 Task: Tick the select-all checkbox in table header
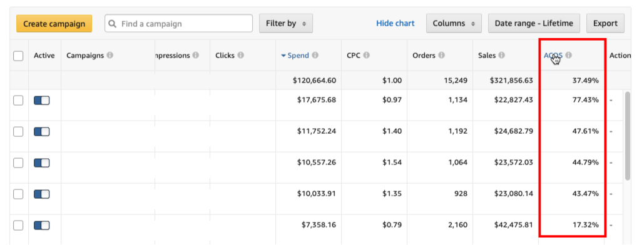18,56
